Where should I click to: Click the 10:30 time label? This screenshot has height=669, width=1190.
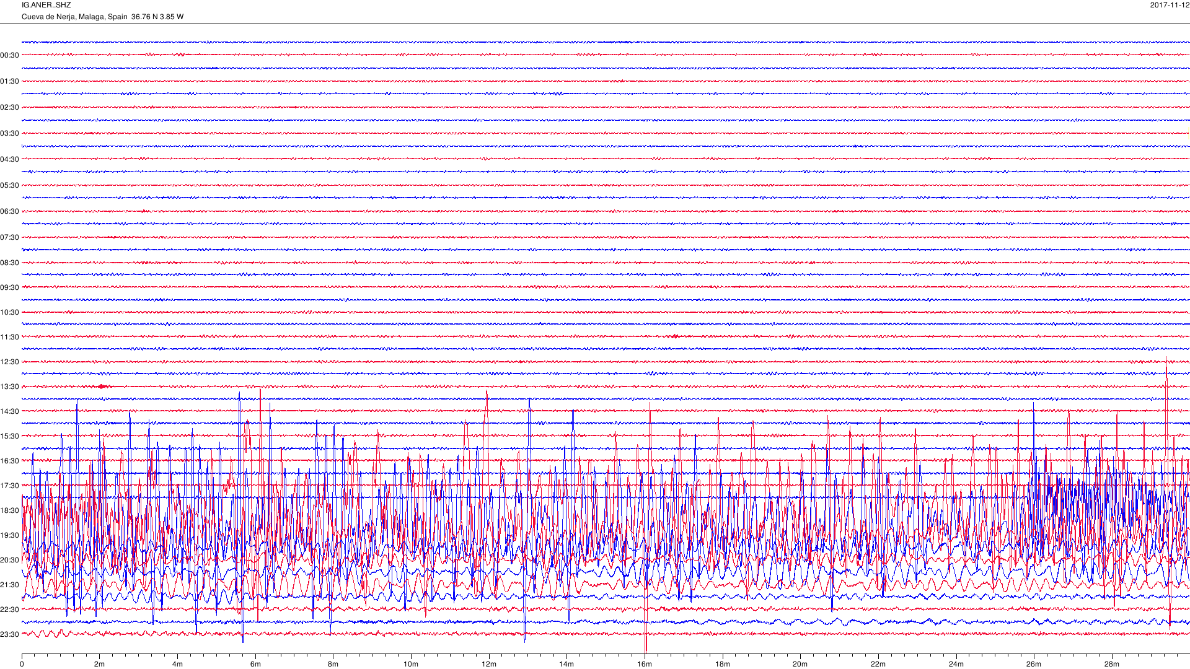click(10, 312)
